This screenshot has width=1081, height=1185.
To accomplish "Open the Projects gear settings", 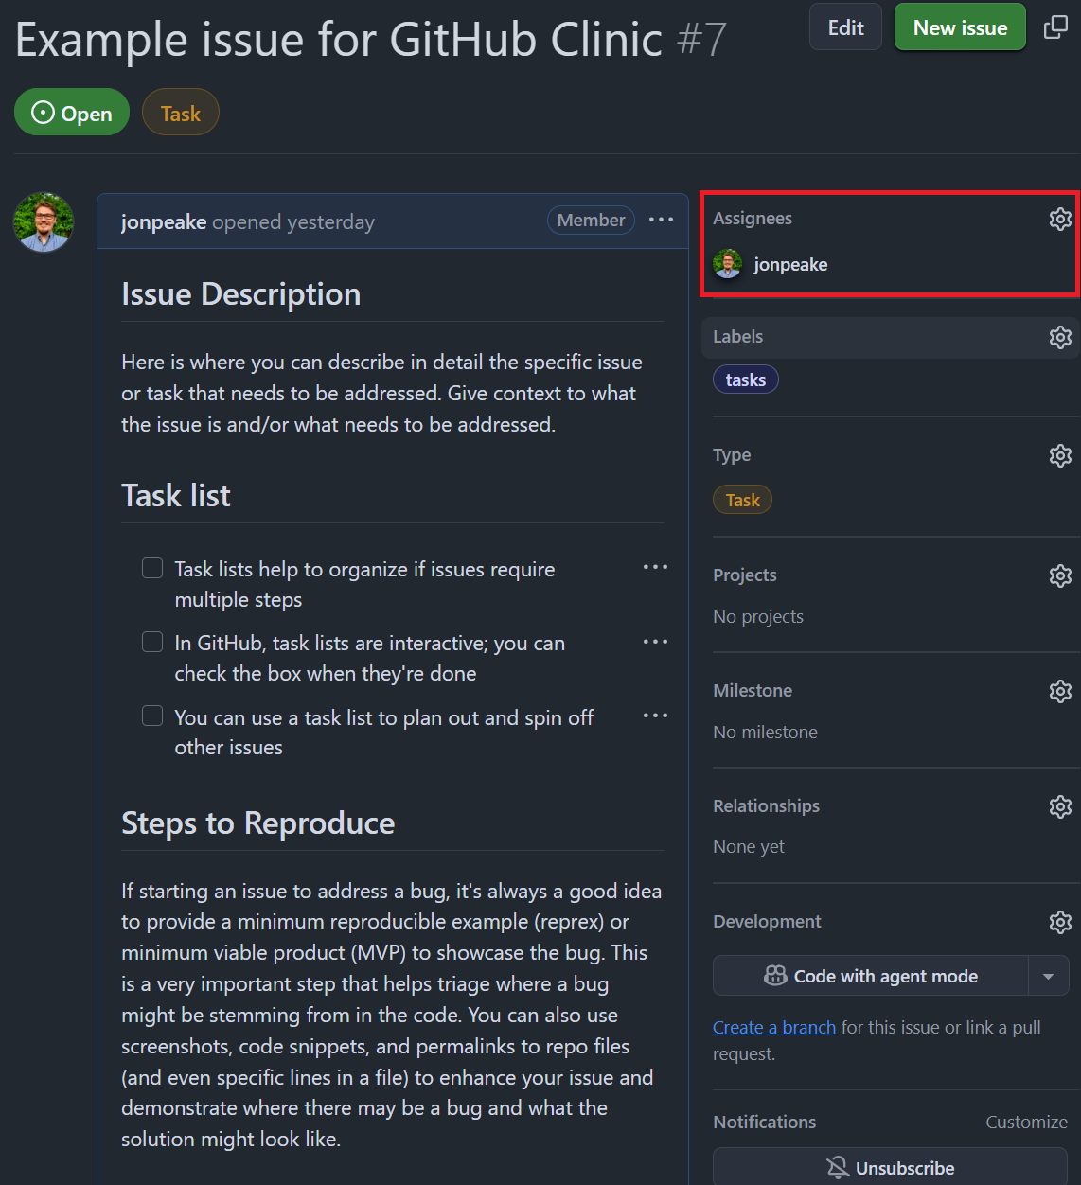I will pyautogui.click(x=1059, y=575).
